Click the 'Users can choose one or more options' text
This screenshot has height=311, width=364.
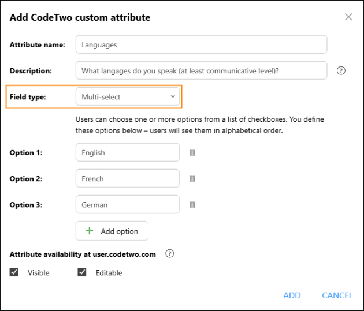click(200, 125)
